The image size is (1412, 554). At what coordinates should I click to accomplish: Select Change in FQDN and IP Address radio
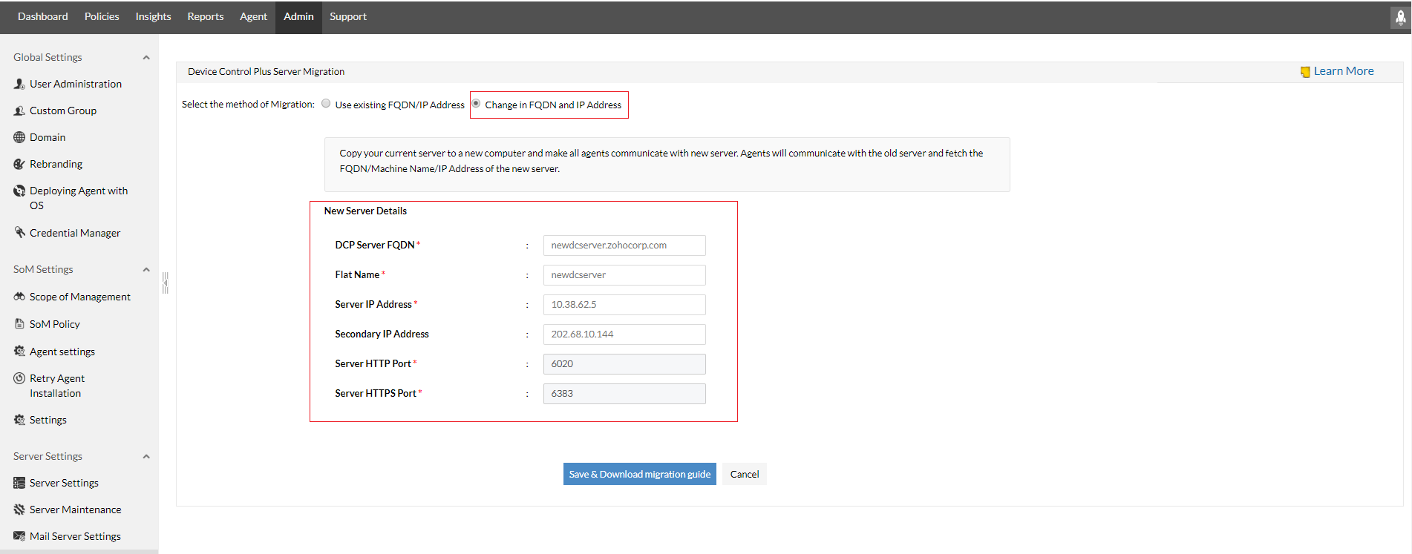pyautogui.click(x=476, y=104)
